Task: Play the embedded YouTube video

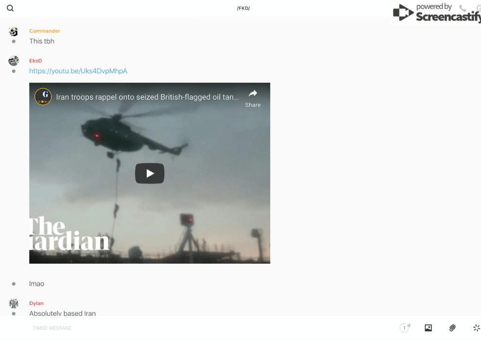Action: coord(150,173)
